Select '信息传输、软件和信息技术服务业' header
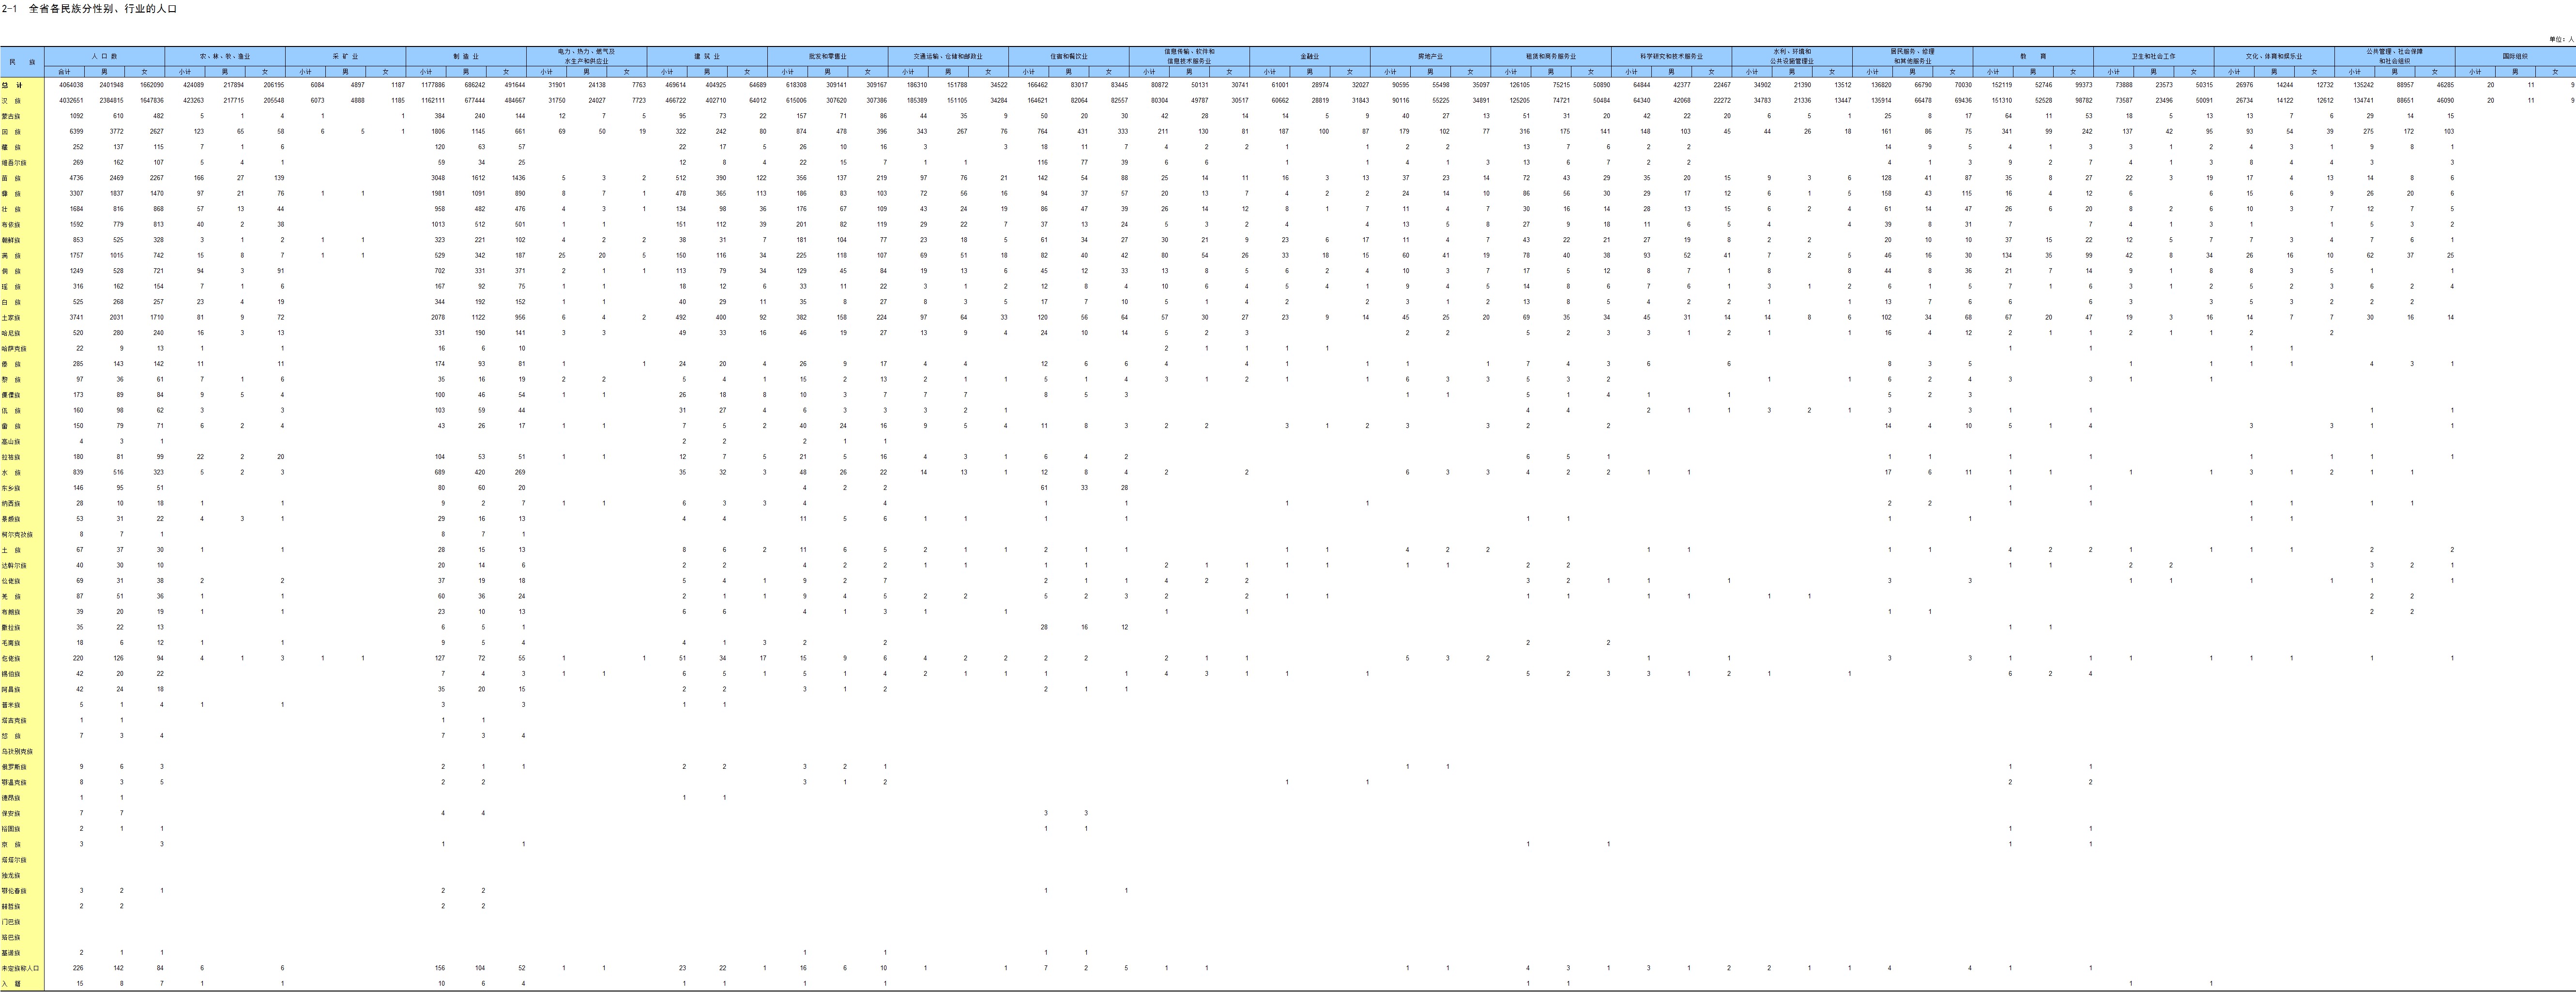The width and height of the screenshot is (2576, 1007). (1189, 56)
